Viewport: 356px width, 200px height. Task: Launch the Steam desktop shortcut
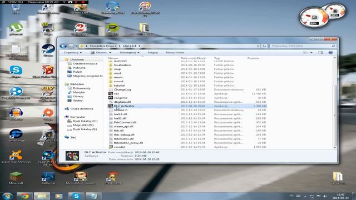click(48, 50)
